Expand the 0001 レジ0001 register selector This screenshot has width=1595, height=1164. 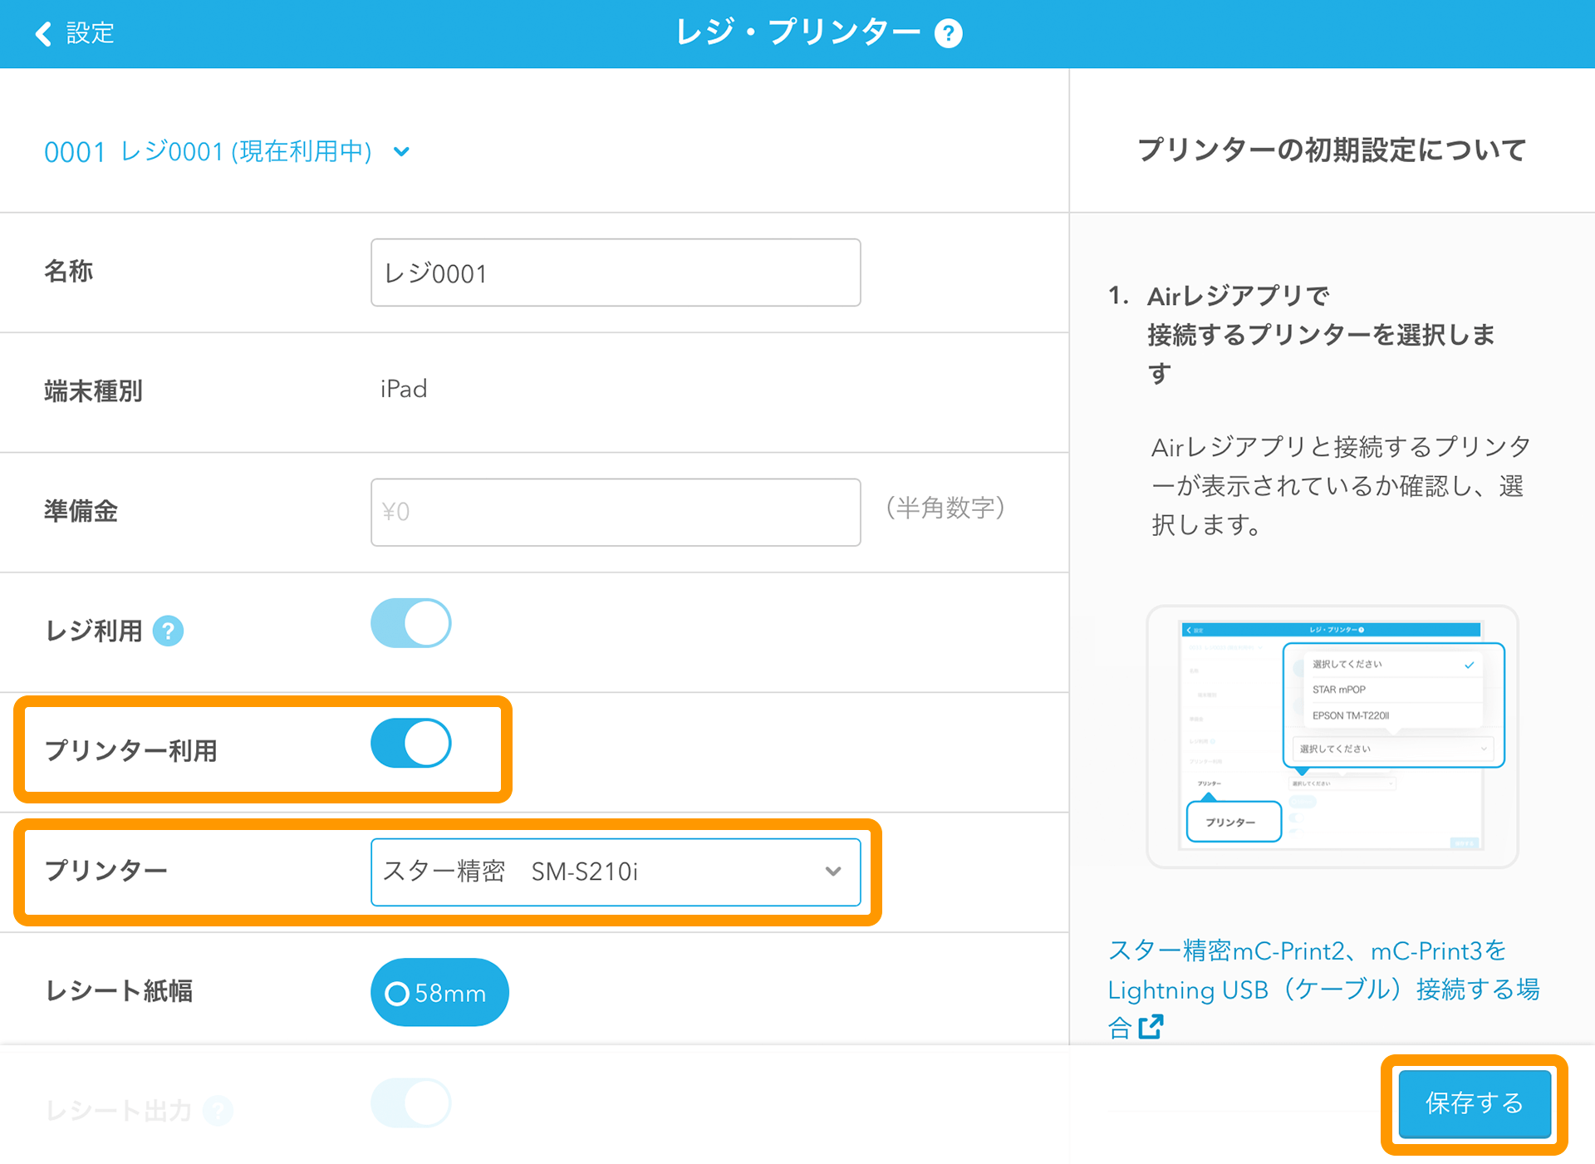(227, 151)
